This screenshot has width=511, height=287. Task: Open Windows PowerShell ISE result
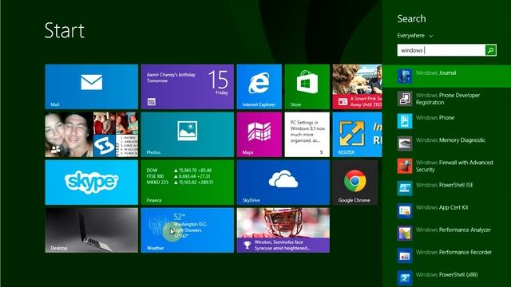click(446, 188)
